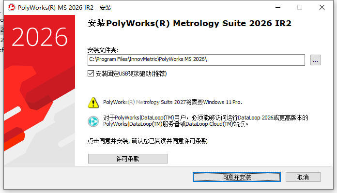337x193 pixels.
Task: Click the 同意并安装 button
Action: pyautogui.click(x=237, y=177)
